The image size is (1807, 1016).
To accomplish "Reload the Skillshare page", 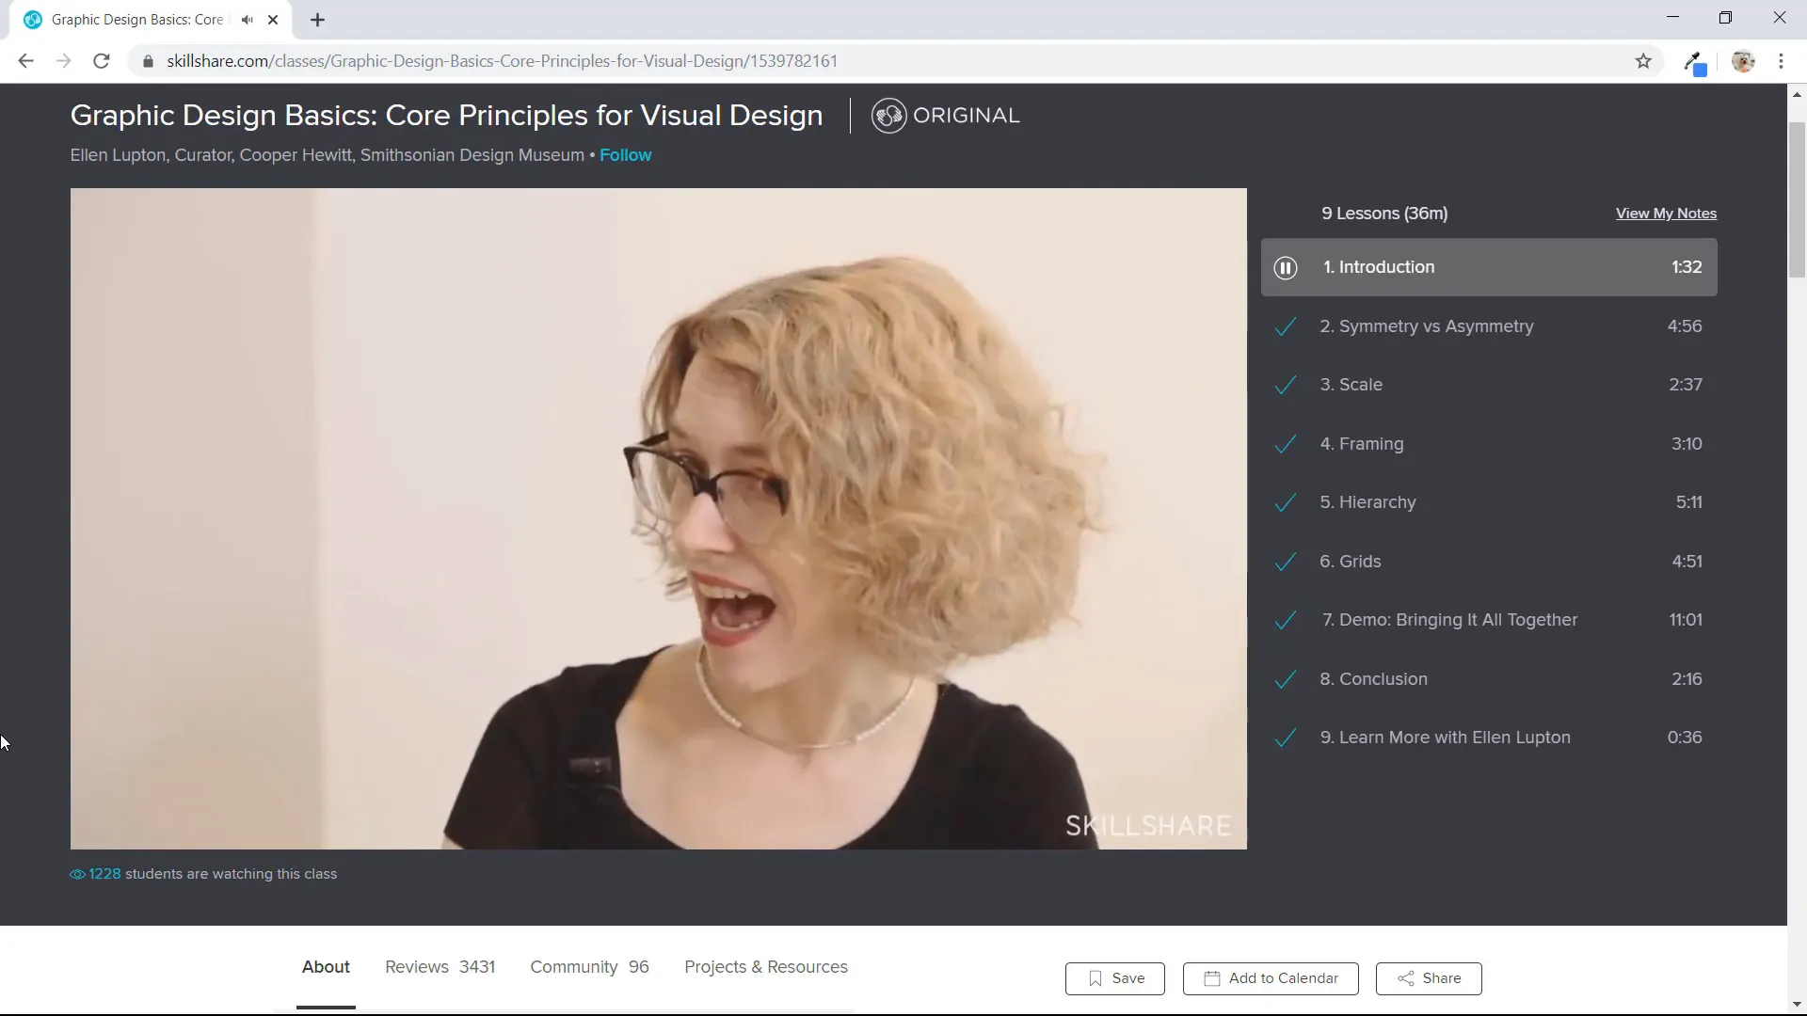I will click(x=102, y=61).
